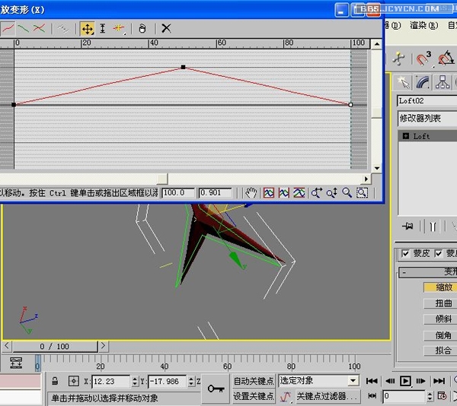The height and width of the screenshot is (406, 457).
Task: Click the 倒角 deformation button
Action: click(x=441, y=335)
